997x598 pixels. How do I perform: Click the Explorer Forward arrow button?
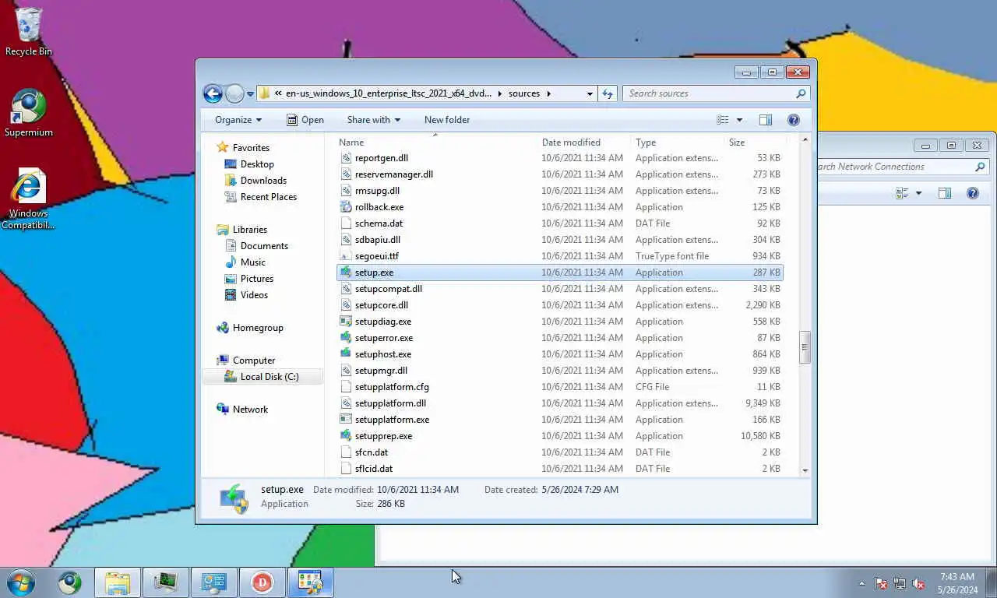coord(234,93)
